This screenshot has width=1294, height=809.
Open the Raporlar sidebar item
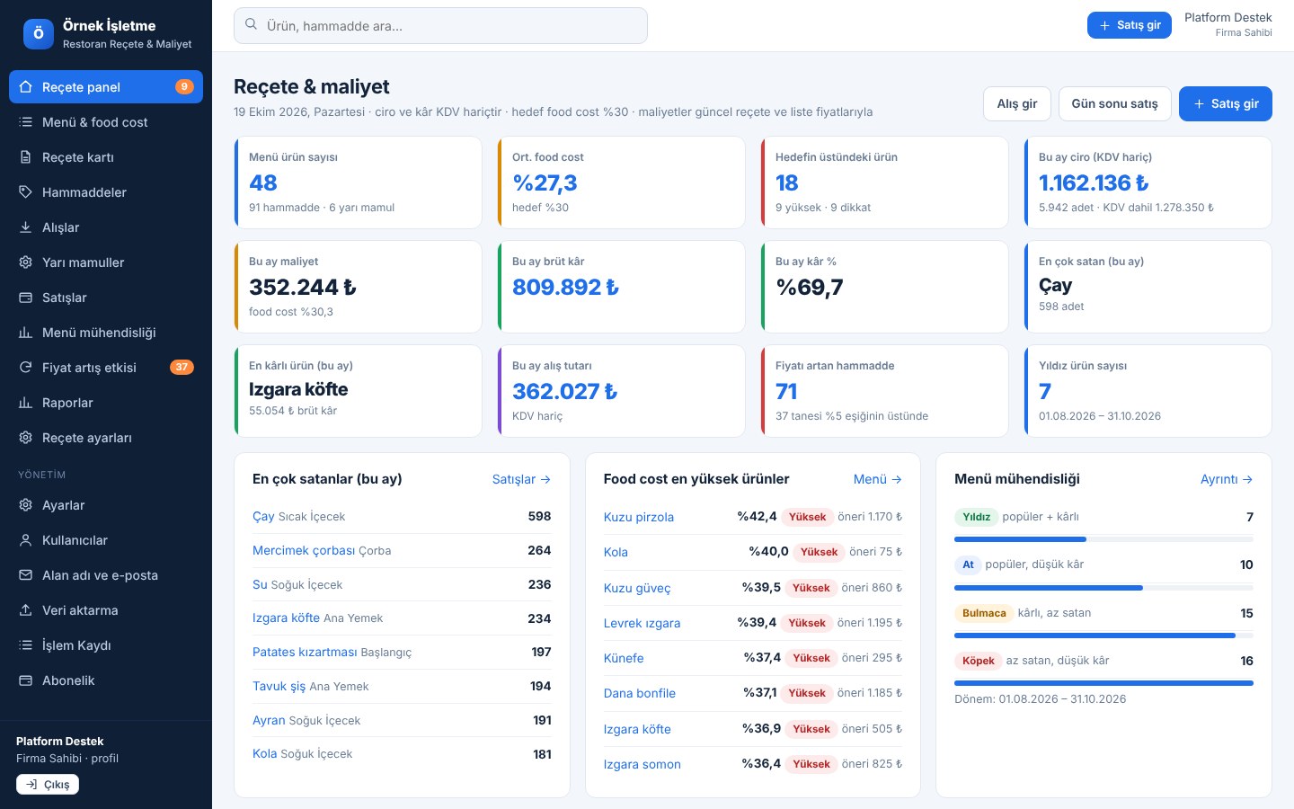[x=106, y=403]
